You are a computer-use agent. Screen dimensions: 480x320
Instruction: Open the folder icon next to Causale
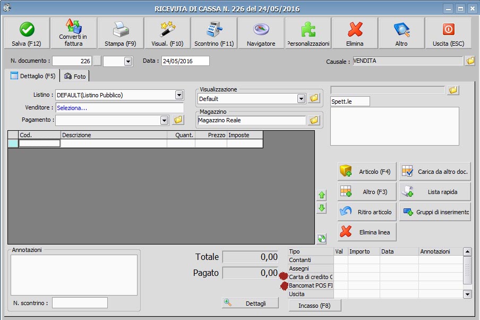coord(470,61)
